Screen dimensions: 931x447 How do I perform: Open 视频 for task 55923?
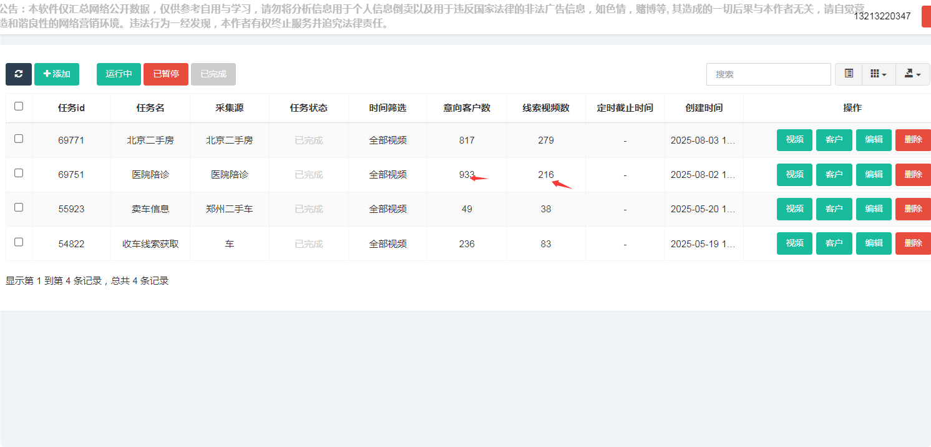pyautogui.click(x=794, y=209)
